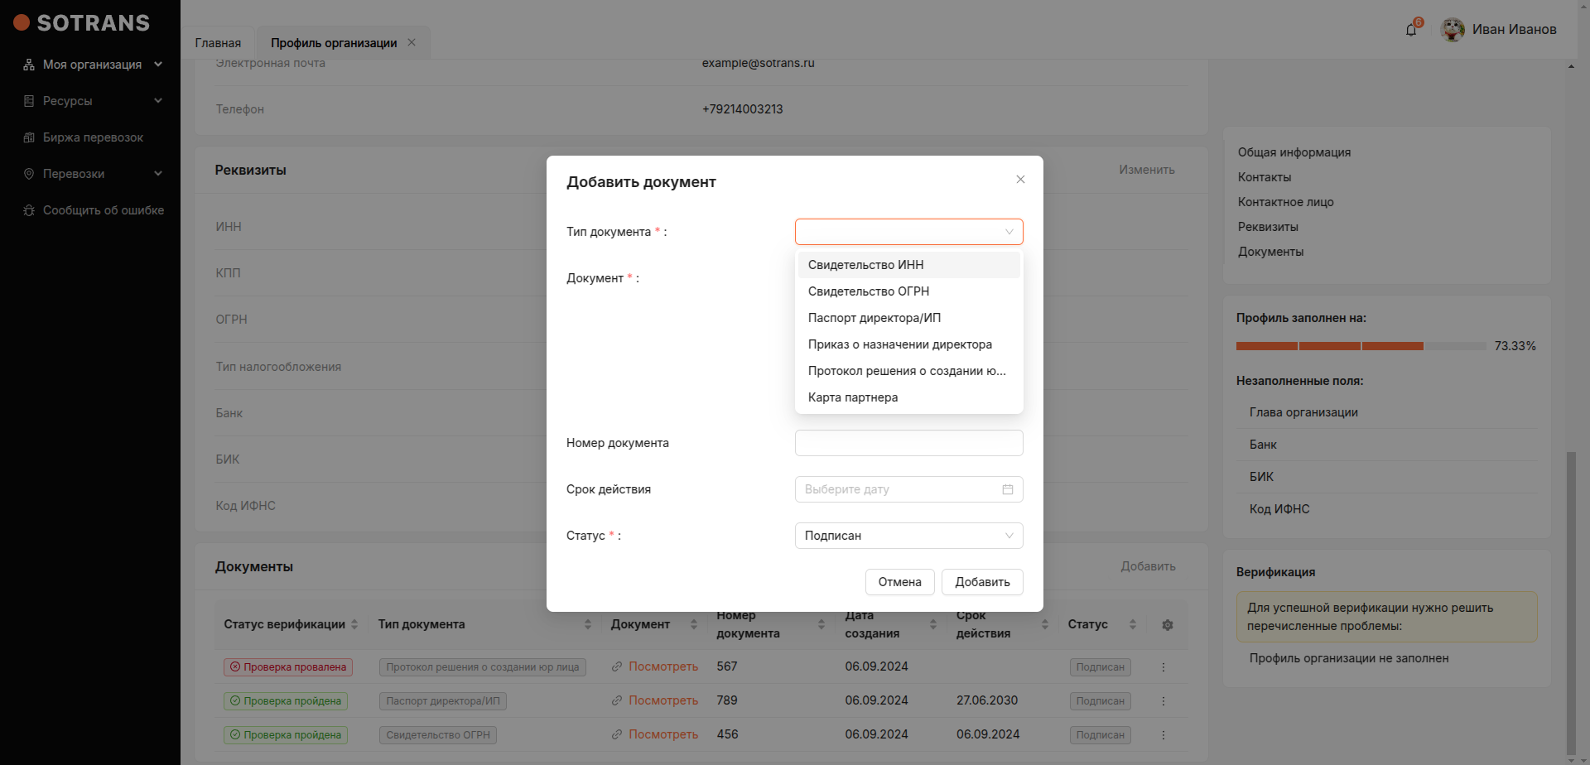Viewport: 1590px width, 765px height.
Task: Open the Статус dropdown in dialog
Action: point(908,536)
